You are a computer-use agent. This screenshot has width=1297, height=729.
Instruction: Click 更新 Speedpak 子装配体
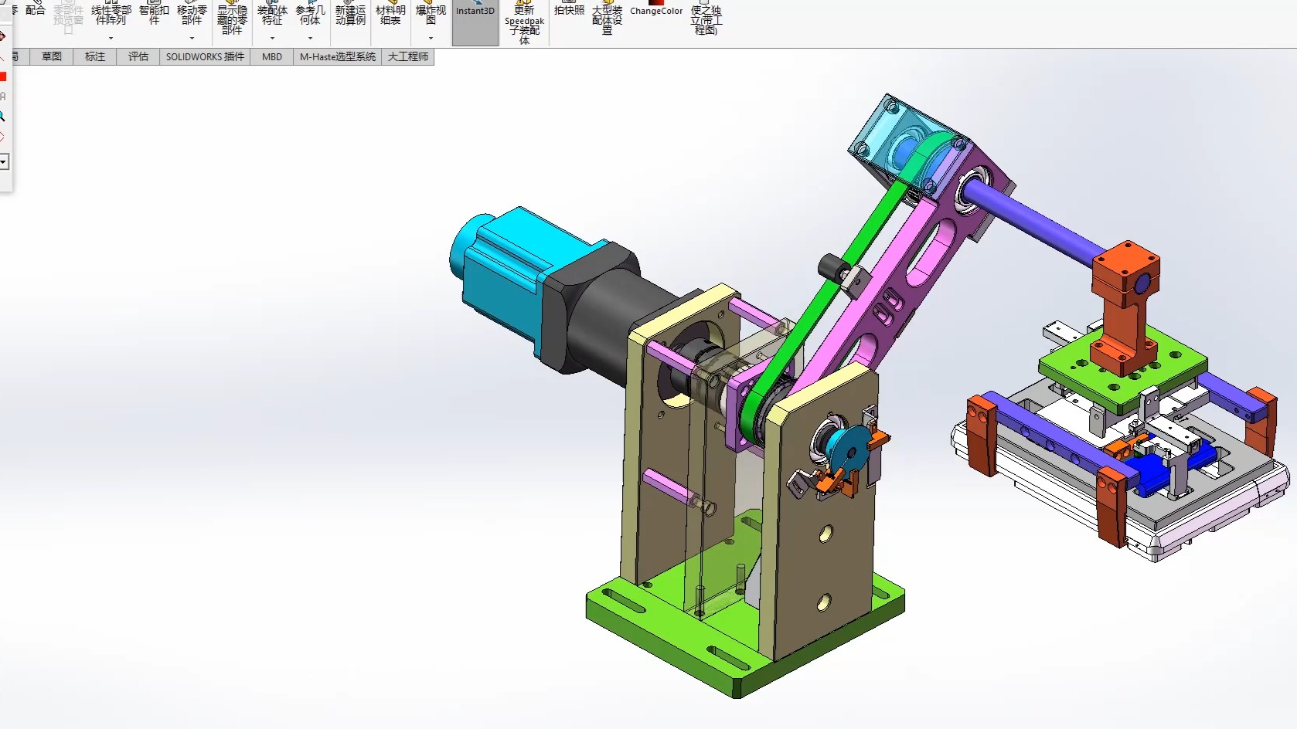[524, 23]
